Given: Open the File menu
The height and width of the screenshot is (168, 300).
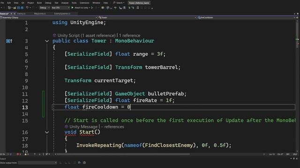Looking at the screenshot, I should 2,3.
